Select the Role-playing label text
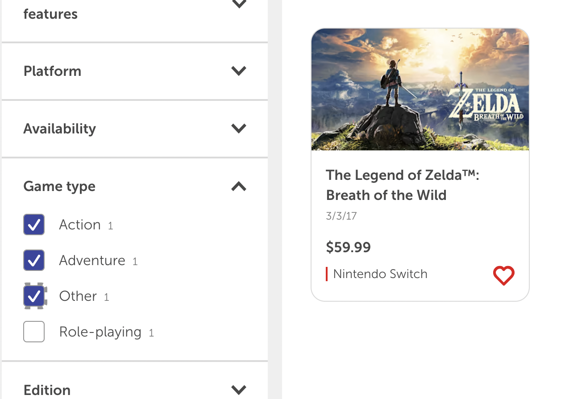Viewport: 565px width, 399px height. tap(100, 332)
